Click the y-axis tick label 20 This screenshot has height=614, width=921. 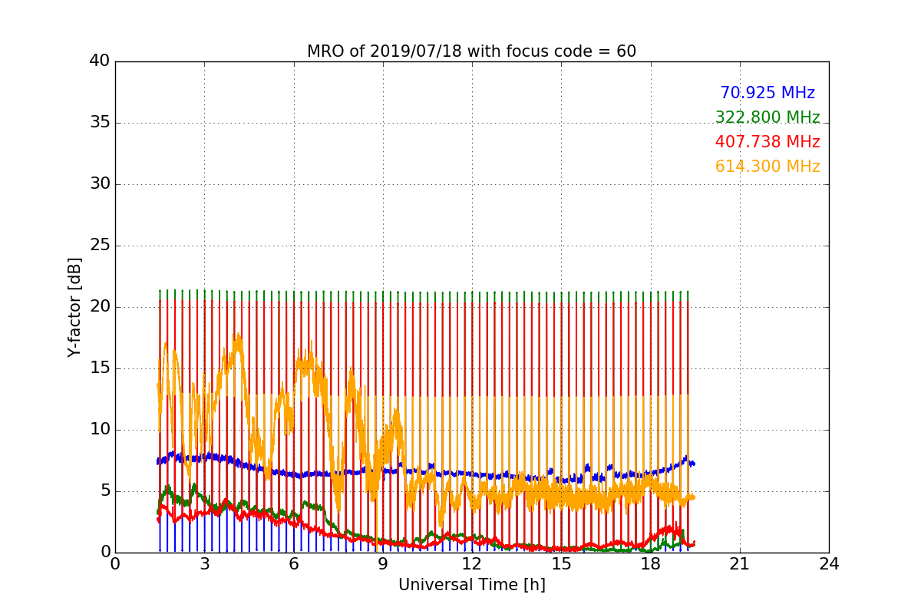99,307
